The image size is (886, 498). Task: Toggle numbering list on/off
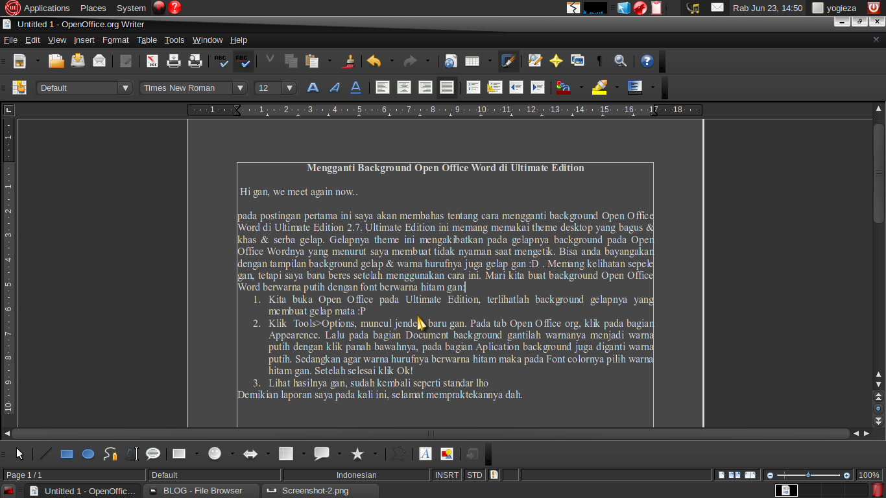point(473,88)
